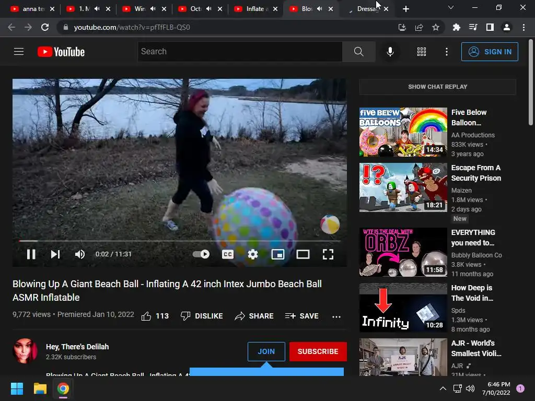This screenshot has height=401, width=535.
Task: Go back in browser history
Action: click(11, 27)
